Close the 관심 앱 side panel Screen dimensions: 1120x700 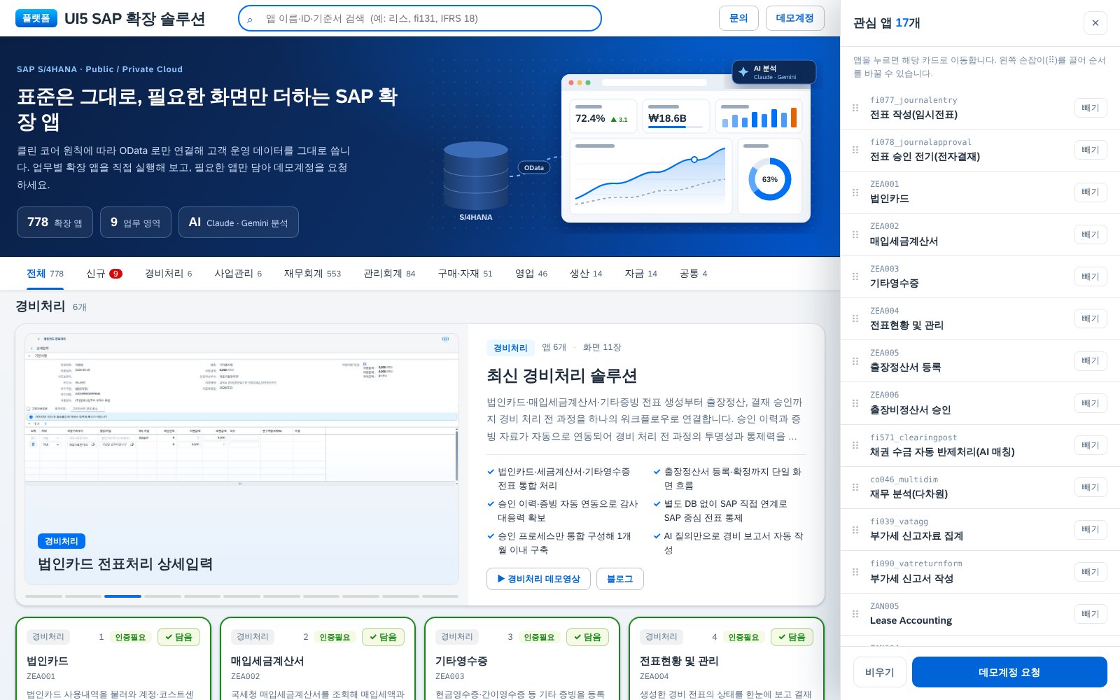coord(1095,23)
